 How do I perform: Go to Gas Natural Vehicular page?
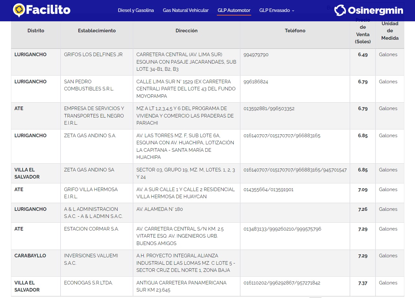(185, 10)
